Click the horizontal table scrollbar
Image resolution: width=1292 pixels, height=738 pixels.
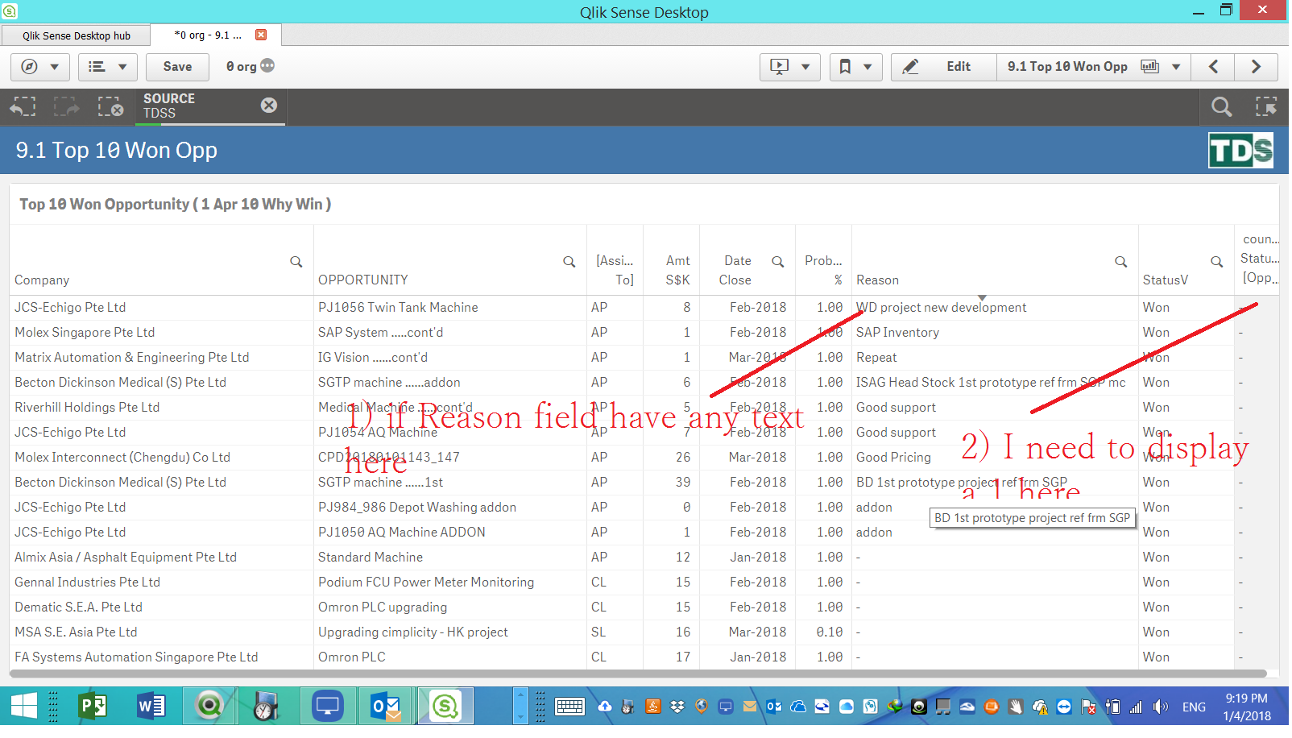tap(638, 674)
